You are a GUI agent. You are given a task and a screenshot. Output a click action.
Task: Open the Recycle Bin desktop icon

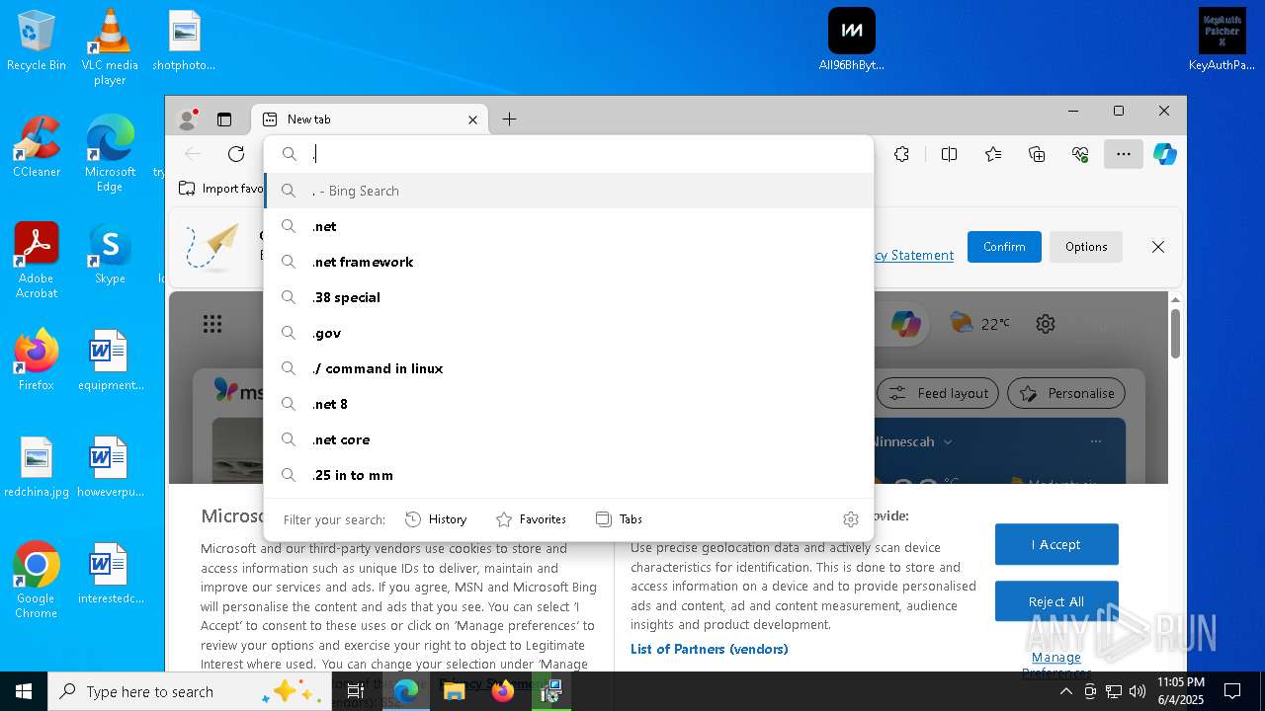[x=37, y=41]
